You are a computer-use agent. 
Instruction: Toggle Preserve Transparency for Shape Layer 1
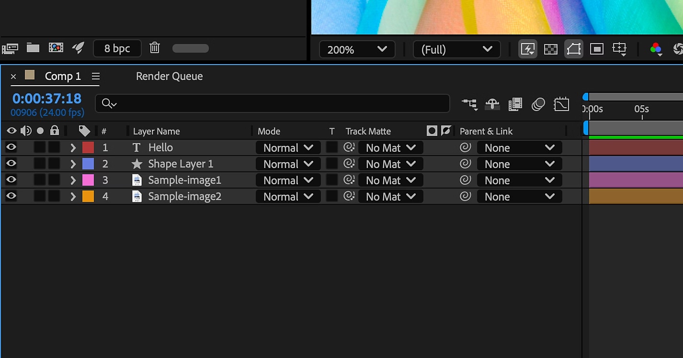(332, 164)
